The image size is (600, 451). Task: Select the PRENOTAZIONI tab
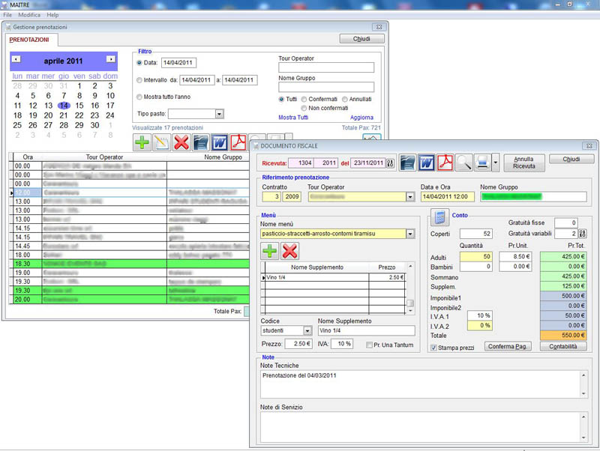pyautogui.click(x=29, y=39)
